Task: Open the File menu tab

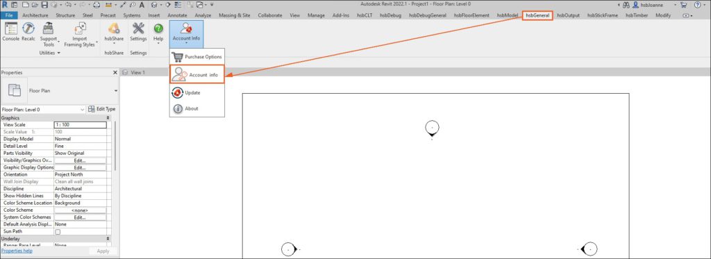Action: click(8, 15)
